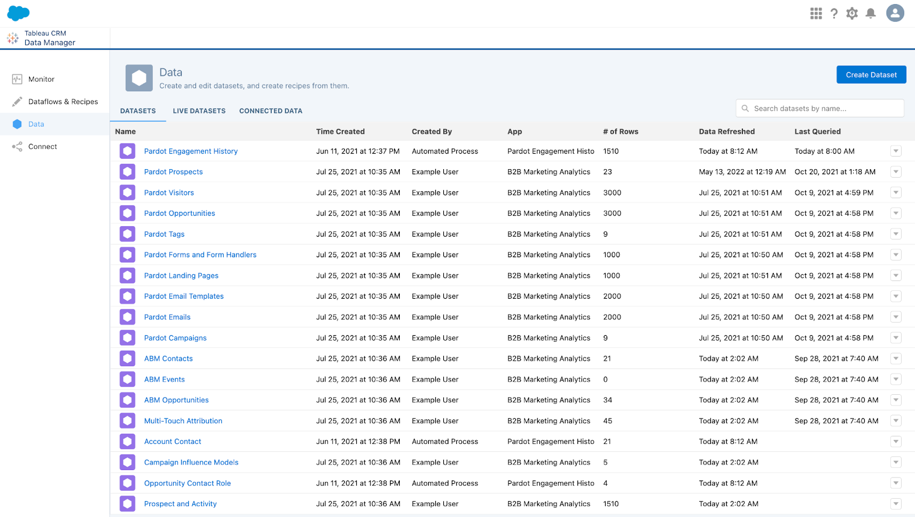The width and height of the screenshot is (915, 517).
Task: Click the Pardot Prospects dataset icon
Action: pyautogui.click(x=128, y=172)
